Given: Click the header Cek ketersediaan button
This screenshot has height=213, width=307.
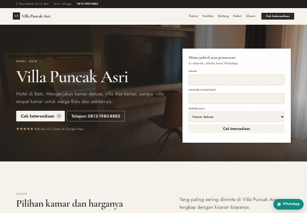Looking at the screenshot, I should [x=278, y=16].
